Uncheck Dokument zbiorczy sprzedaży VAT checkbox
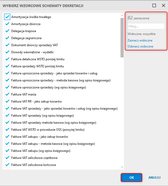The width and height of the screenshot is (168, 186). click(x=7, y=45)
